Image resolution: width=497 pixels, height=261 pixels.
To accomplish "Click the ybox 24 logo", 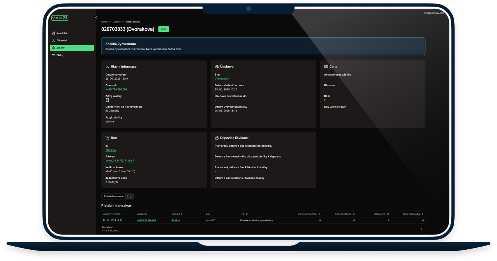I will click(59, 18).
